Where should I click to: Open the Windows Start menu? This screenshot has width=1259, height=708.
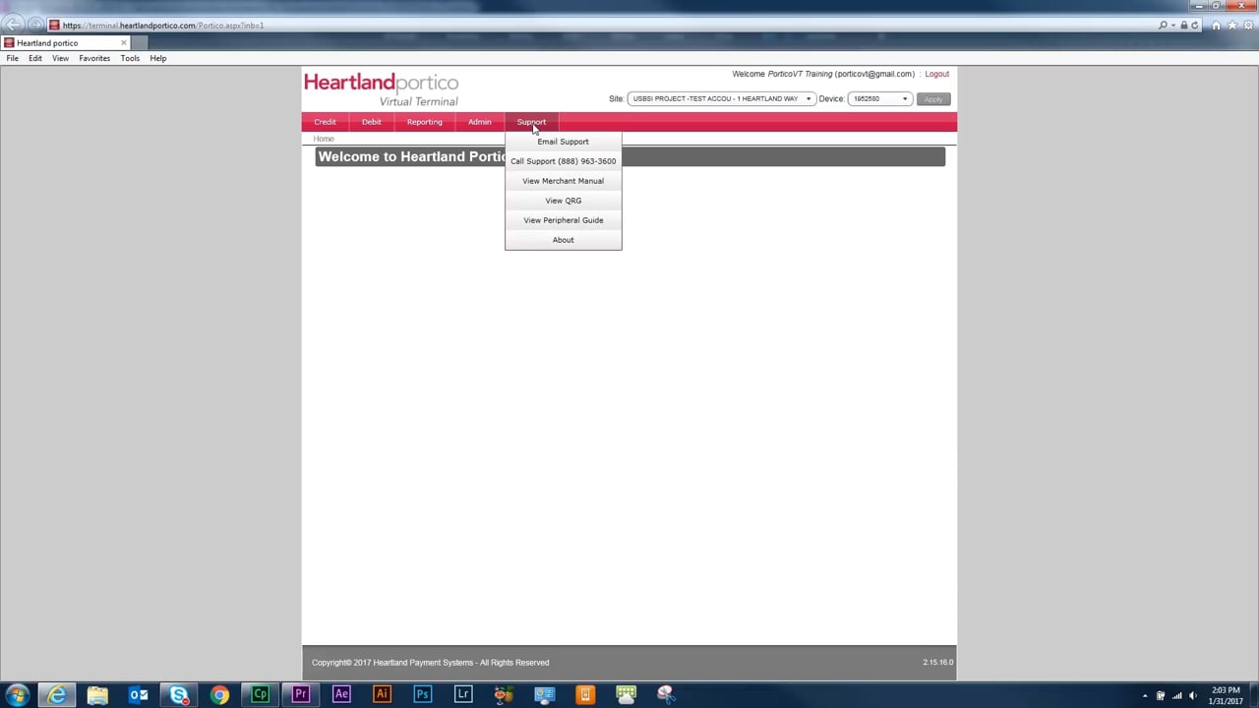pos(17,695)
